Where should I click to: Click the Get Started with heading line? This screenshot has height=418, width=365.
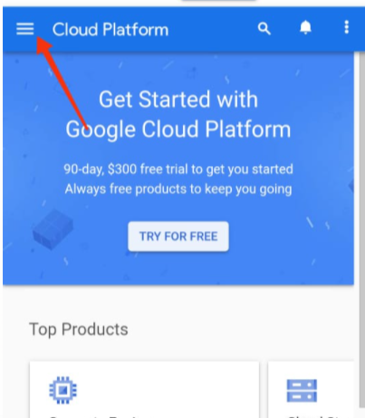pos(178,100)
